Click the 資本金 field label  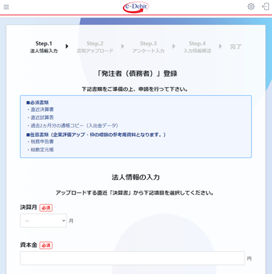coord(29,245)
